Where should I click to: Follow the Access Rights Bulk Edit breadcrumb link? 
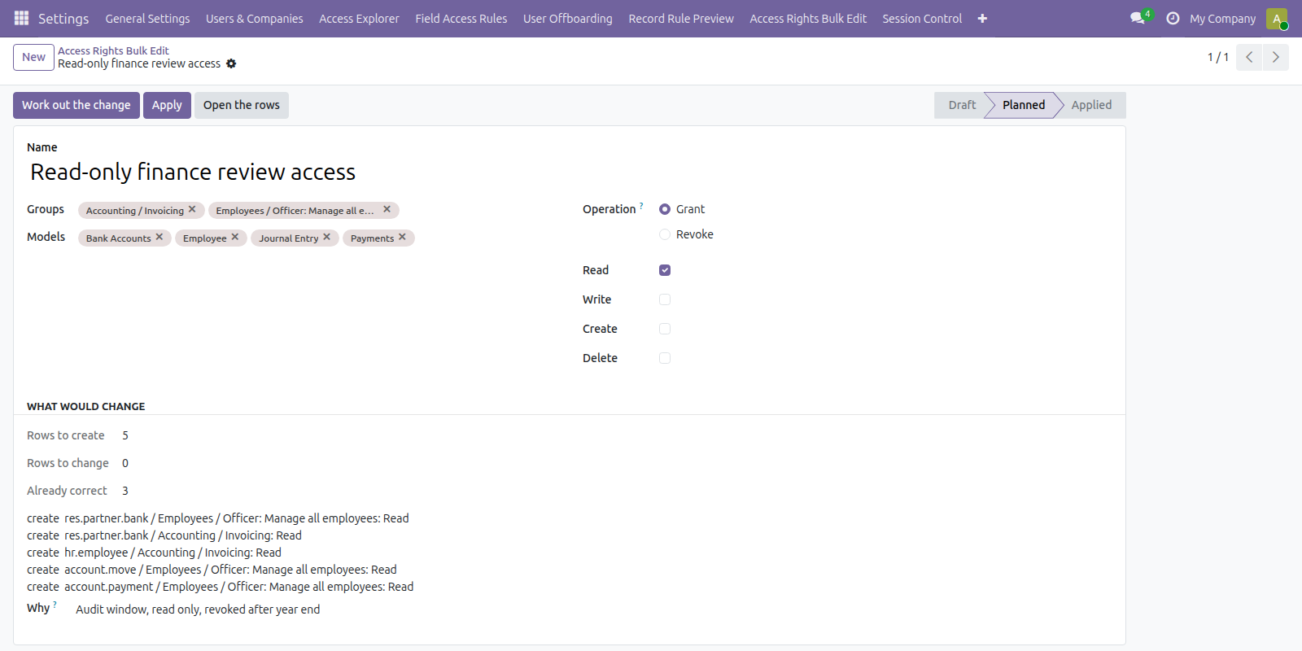tap(113, 50)
